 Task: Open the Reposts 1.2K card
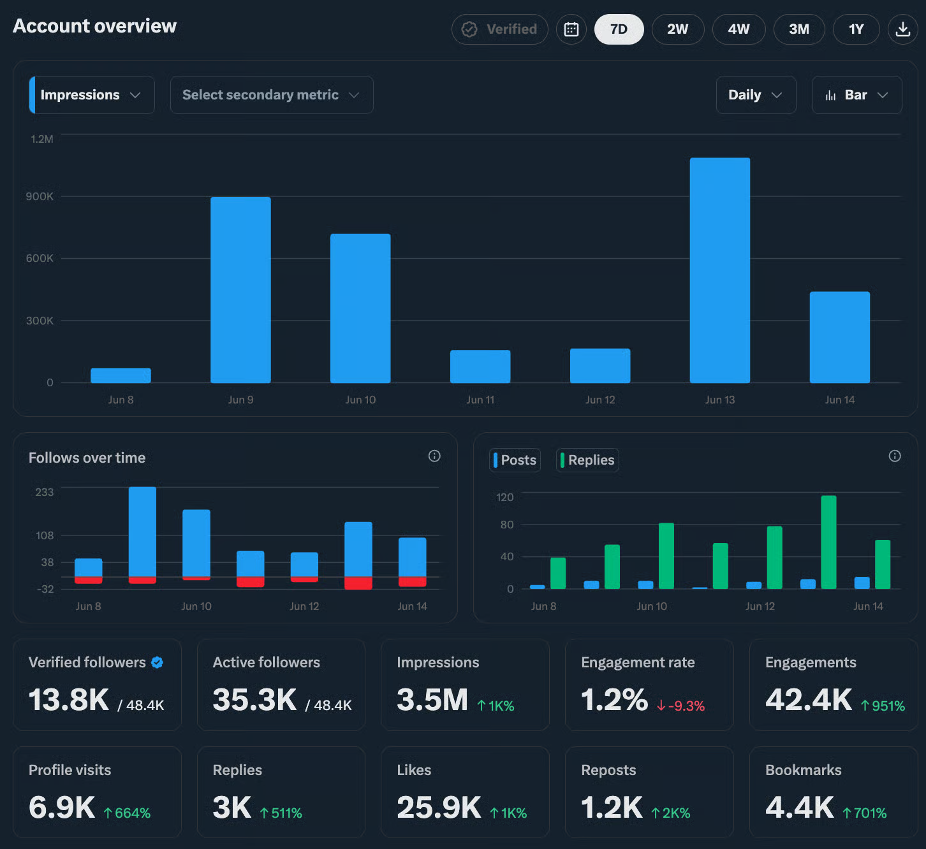[649, 792]
